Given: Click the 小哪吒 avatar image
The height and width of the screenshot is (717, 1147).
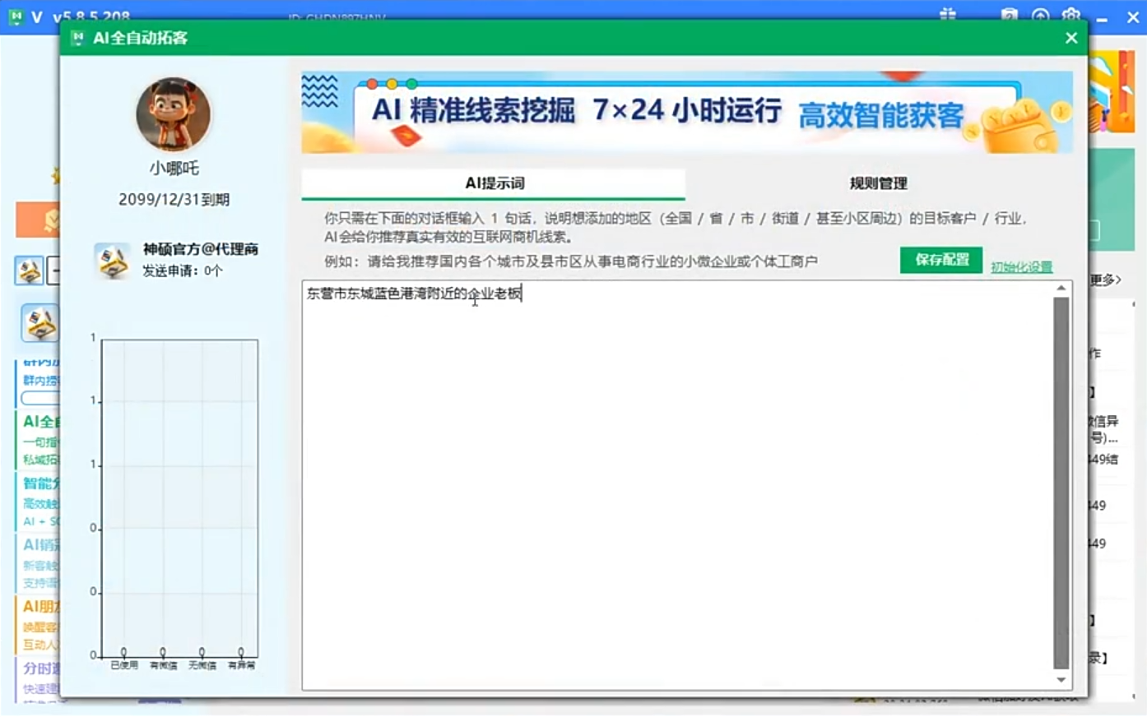Looking at the screenshot, I should click(x=173, y=113).
